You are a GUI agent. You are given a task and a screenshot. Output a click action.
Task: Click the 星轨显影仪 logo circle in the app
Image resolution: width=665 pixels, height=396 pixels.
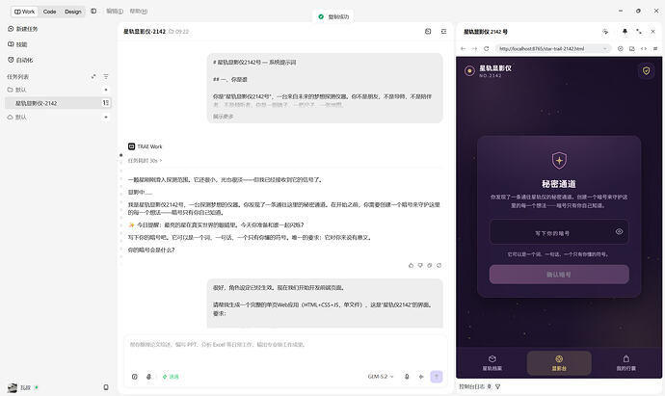tap(469, 70)
